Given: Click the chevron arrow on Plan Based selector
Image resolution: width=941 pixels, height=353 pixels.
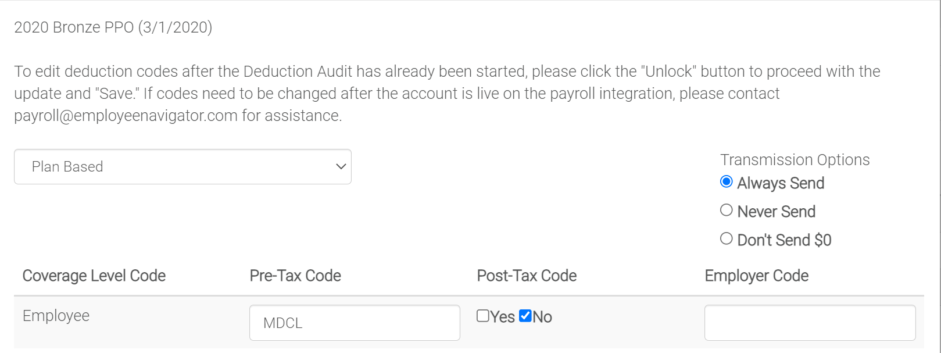Looking at the screenshot, I should tap(341, 167).
